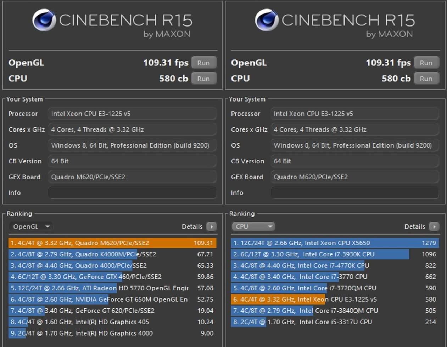Click CB Version 64 Bit in left window

point(132,161)
